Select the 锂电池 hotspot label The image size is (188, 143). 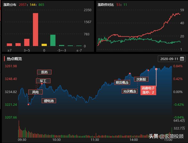[49, 101]
